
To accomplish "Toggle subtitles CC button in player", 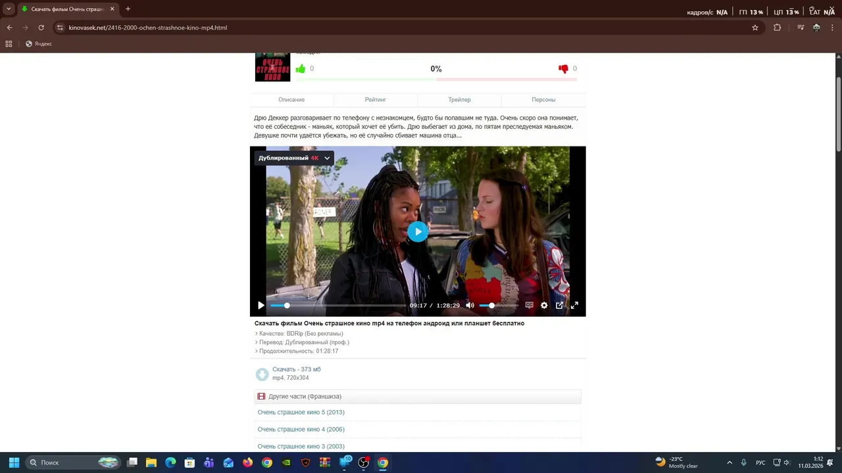I will (529, 305).
